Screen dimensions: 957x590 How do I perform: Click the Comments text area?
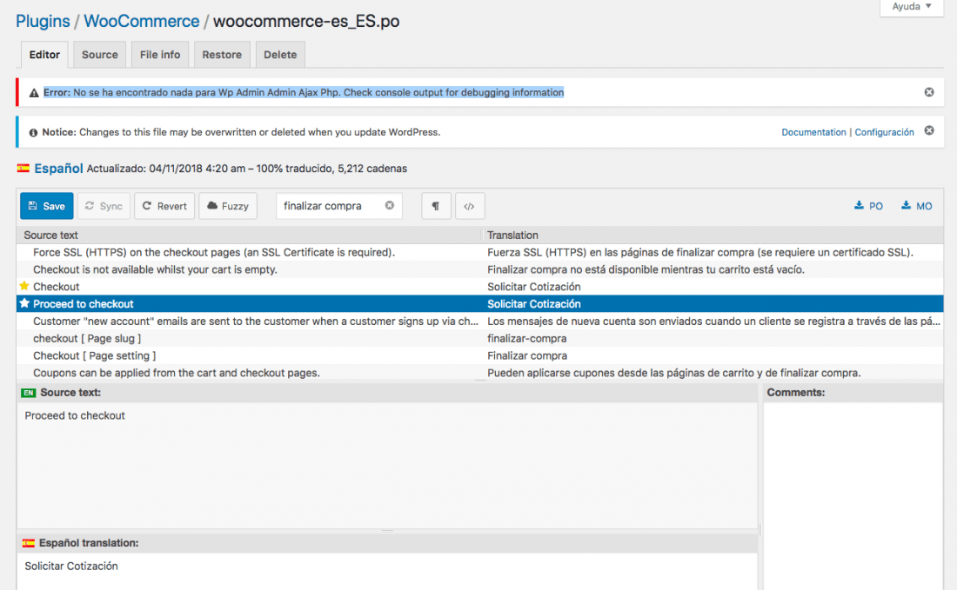click(x=853, y=495)
